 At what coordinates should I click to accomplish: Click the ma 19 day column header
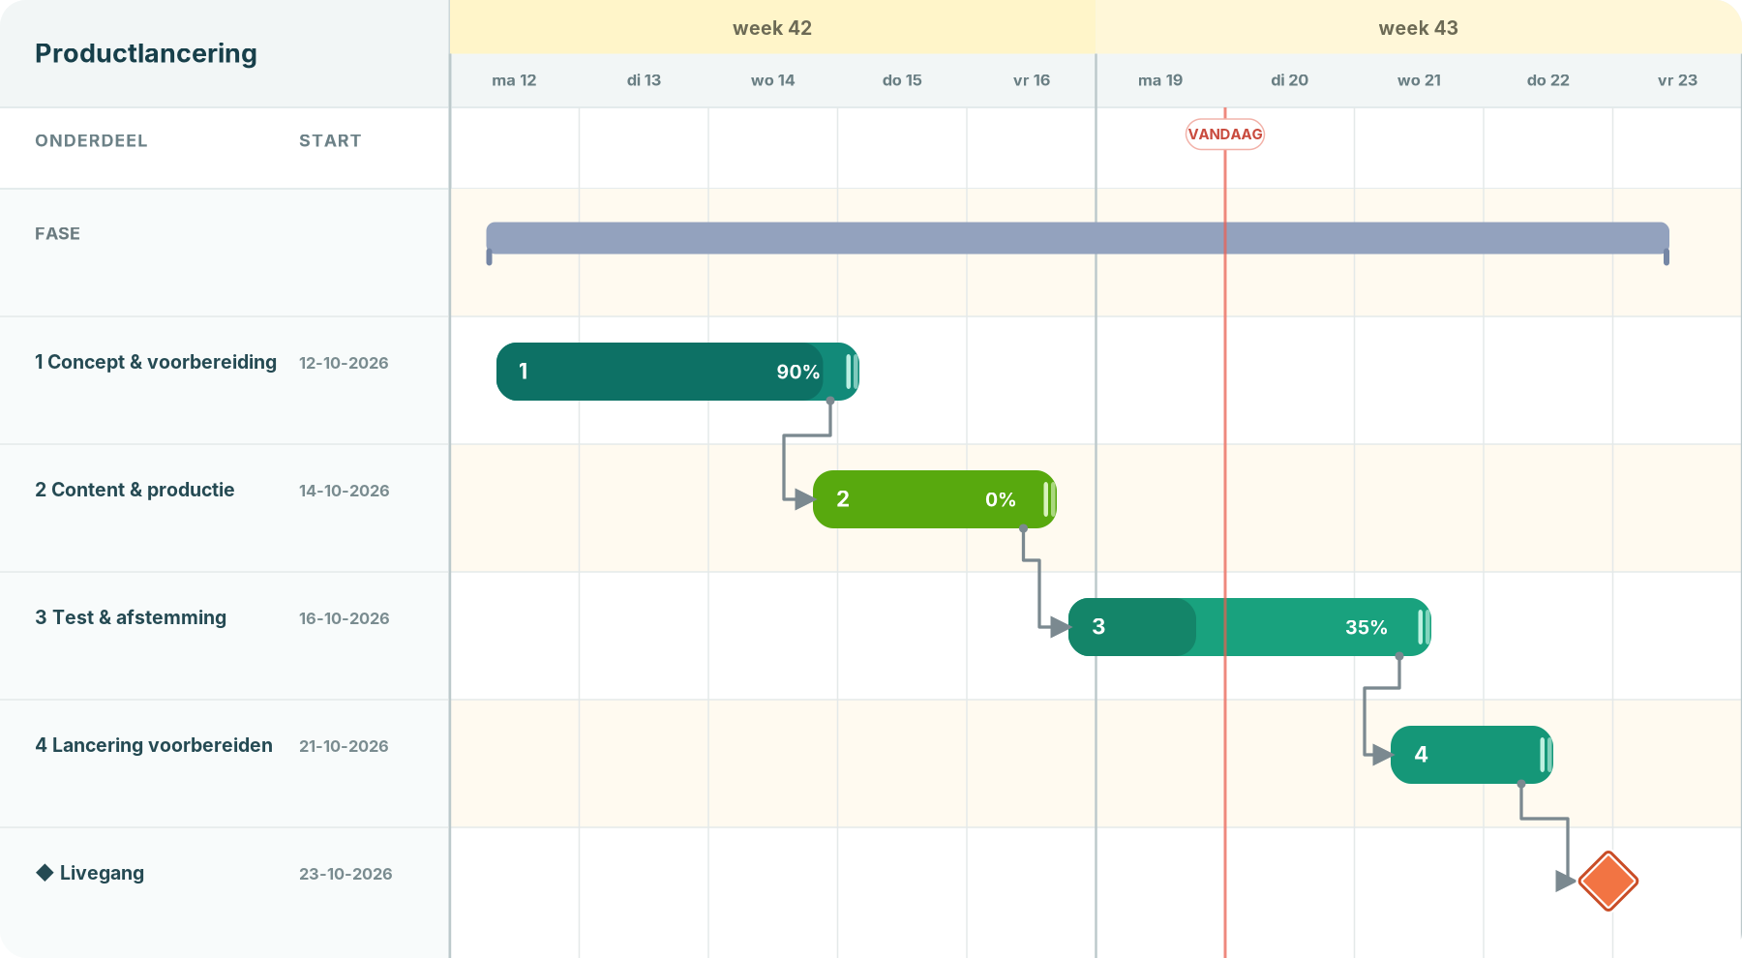click(1160, 80)
